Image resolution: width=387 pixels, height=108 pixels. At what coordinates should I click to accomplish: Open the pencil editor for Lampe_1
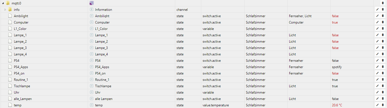pyautogui.click(x=377, y=35)
